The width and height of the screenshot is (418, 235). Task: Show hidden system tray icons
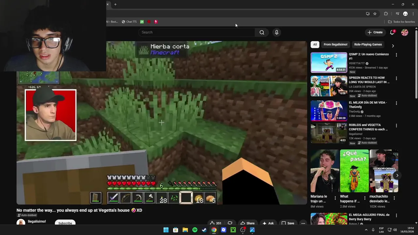click(366, 230)
